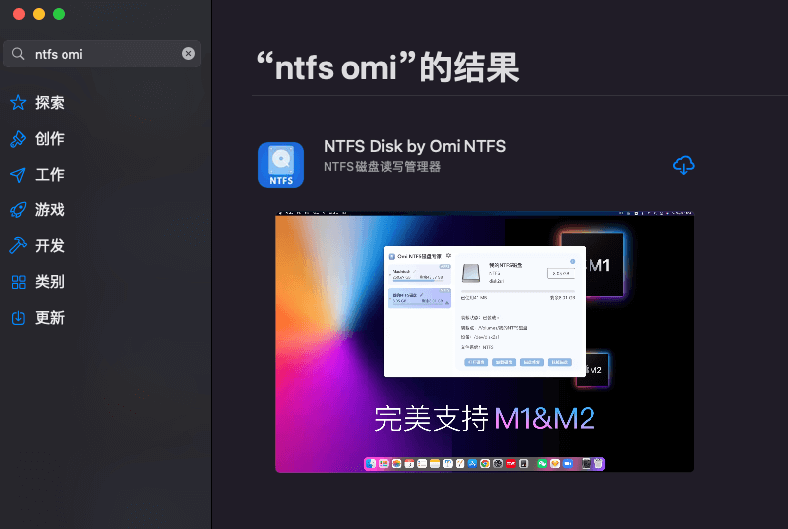Click the star icon next to 探索

point(18,103)
